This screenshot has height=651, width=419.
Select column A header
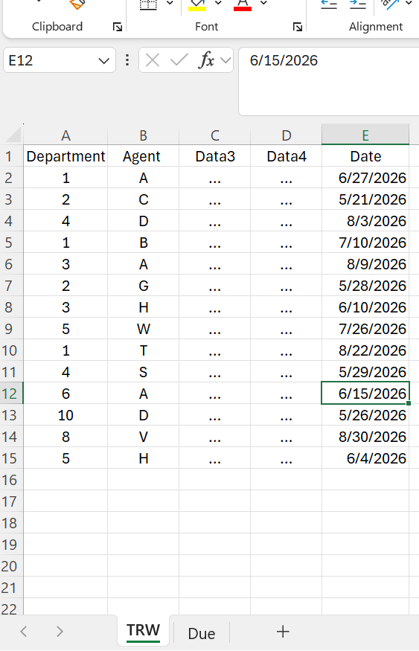click(x=65, y=135)
